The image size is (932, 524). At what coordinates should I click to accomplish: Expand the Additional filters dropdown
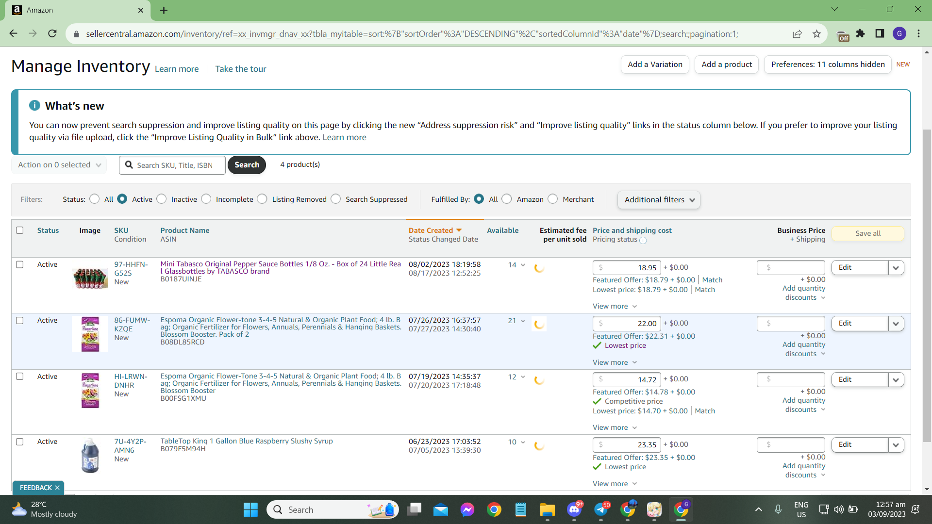(659, 200)
